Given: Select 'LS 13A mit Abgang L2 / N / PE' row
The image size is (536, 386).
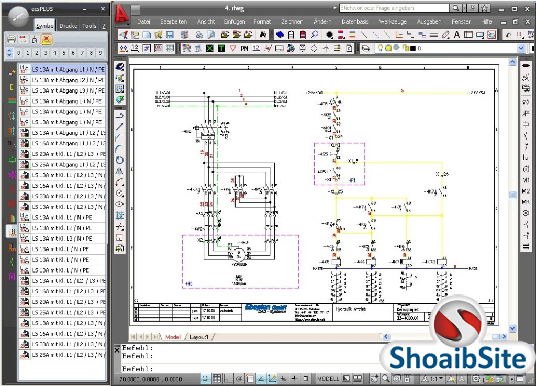Looking at the screenshot, I should point(62,80).
